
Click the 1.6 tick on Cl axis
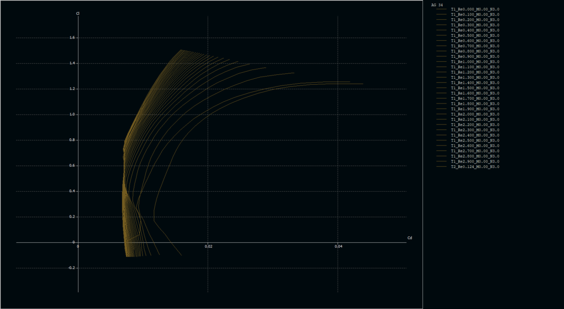tap(72, 38)
